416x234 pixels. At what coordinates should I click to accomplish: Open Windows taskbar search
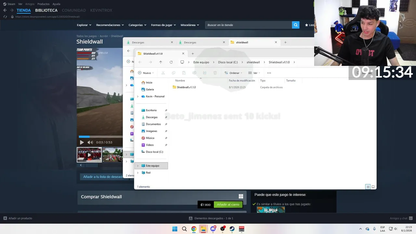coord(184,229)
